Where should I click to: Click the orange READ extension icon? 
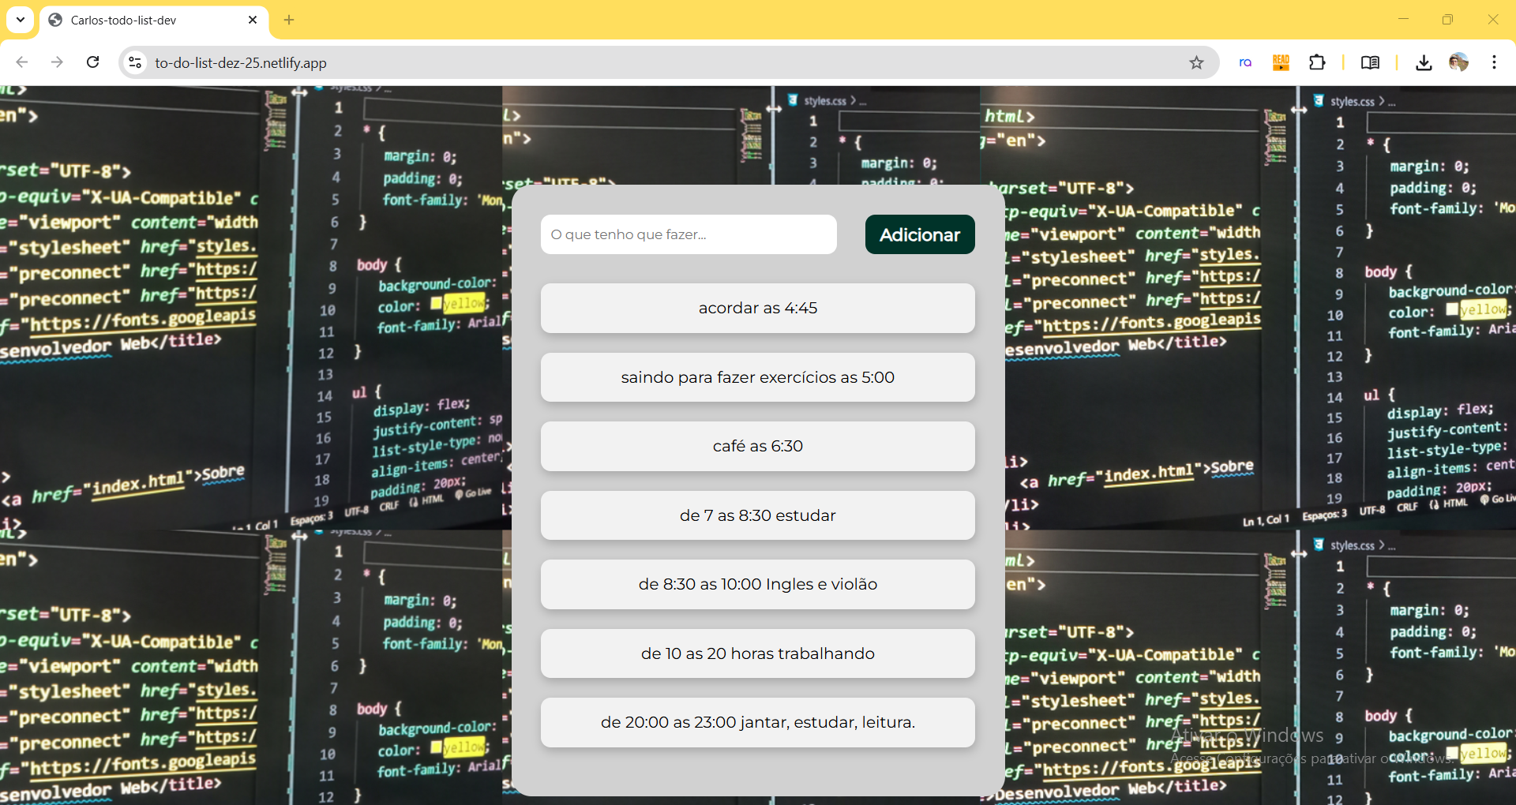coord(1281,62)
